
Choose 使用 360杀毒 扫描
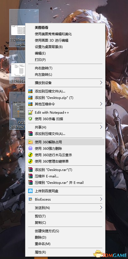click(65, 119)
